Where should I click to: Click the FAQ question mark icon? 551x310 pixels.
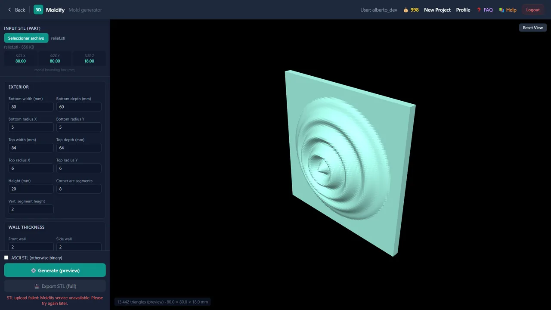tap(479, 10)
